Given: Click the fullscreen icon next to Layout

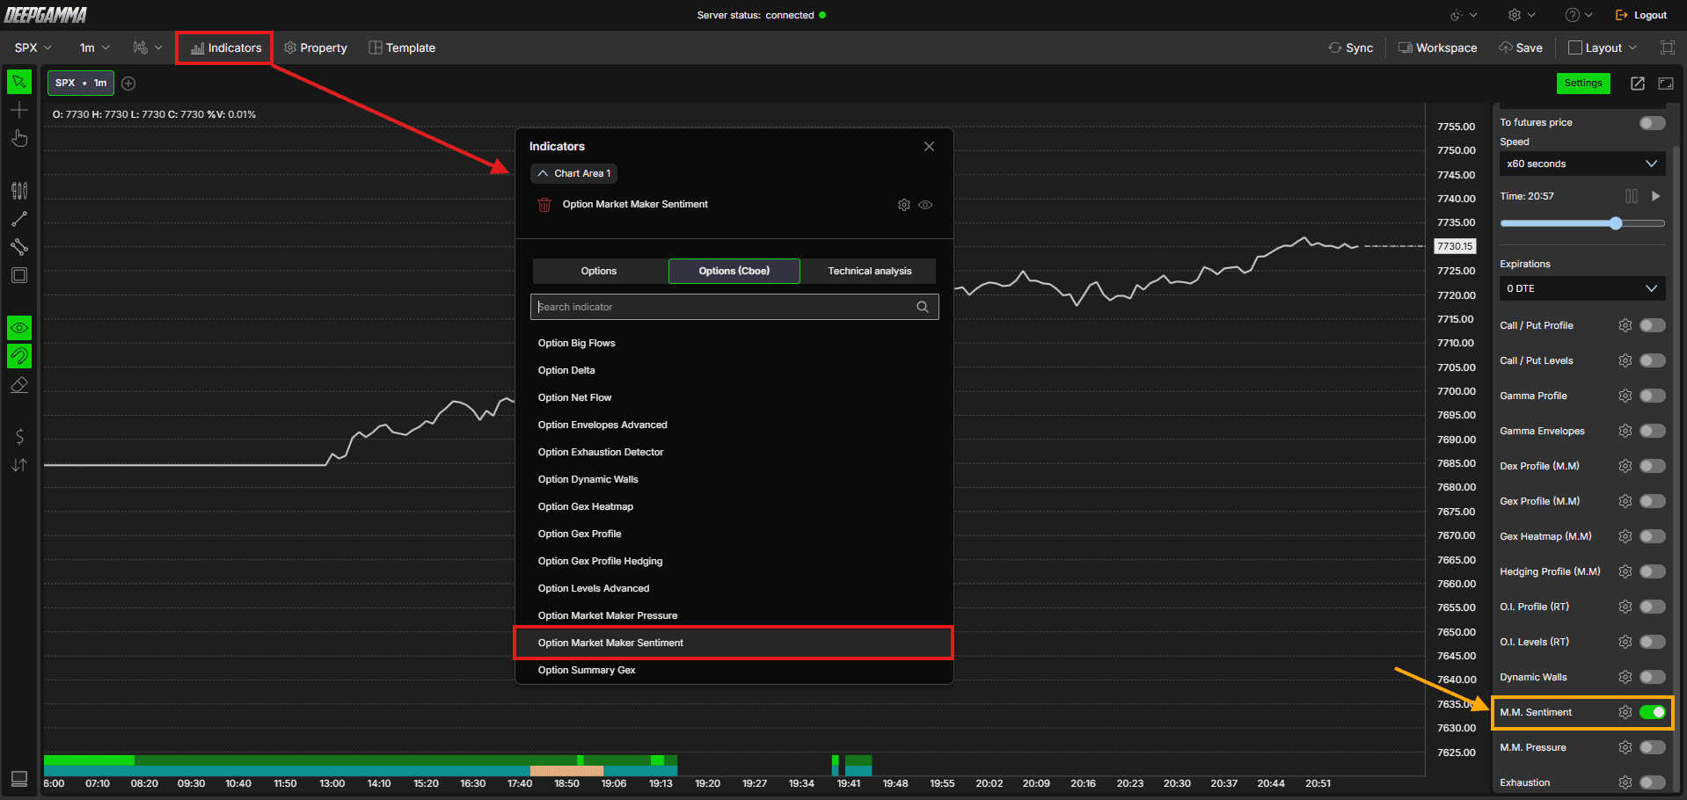Looking at the screenshot, I should pyautogui.click(x=1667, y=47).
